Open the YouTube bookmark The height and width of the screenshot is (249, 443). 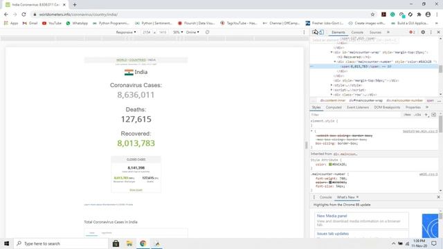52,23
